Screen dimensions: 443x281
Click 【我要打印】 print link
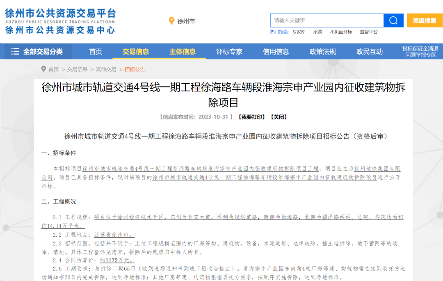click(252, 117)
